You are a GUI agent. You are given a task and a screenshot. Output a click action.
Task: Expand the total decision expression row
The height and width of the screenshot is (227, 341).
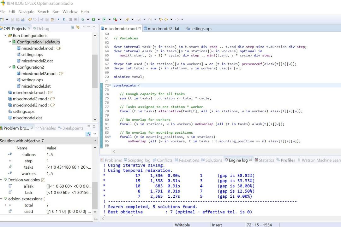coord(5,205)
